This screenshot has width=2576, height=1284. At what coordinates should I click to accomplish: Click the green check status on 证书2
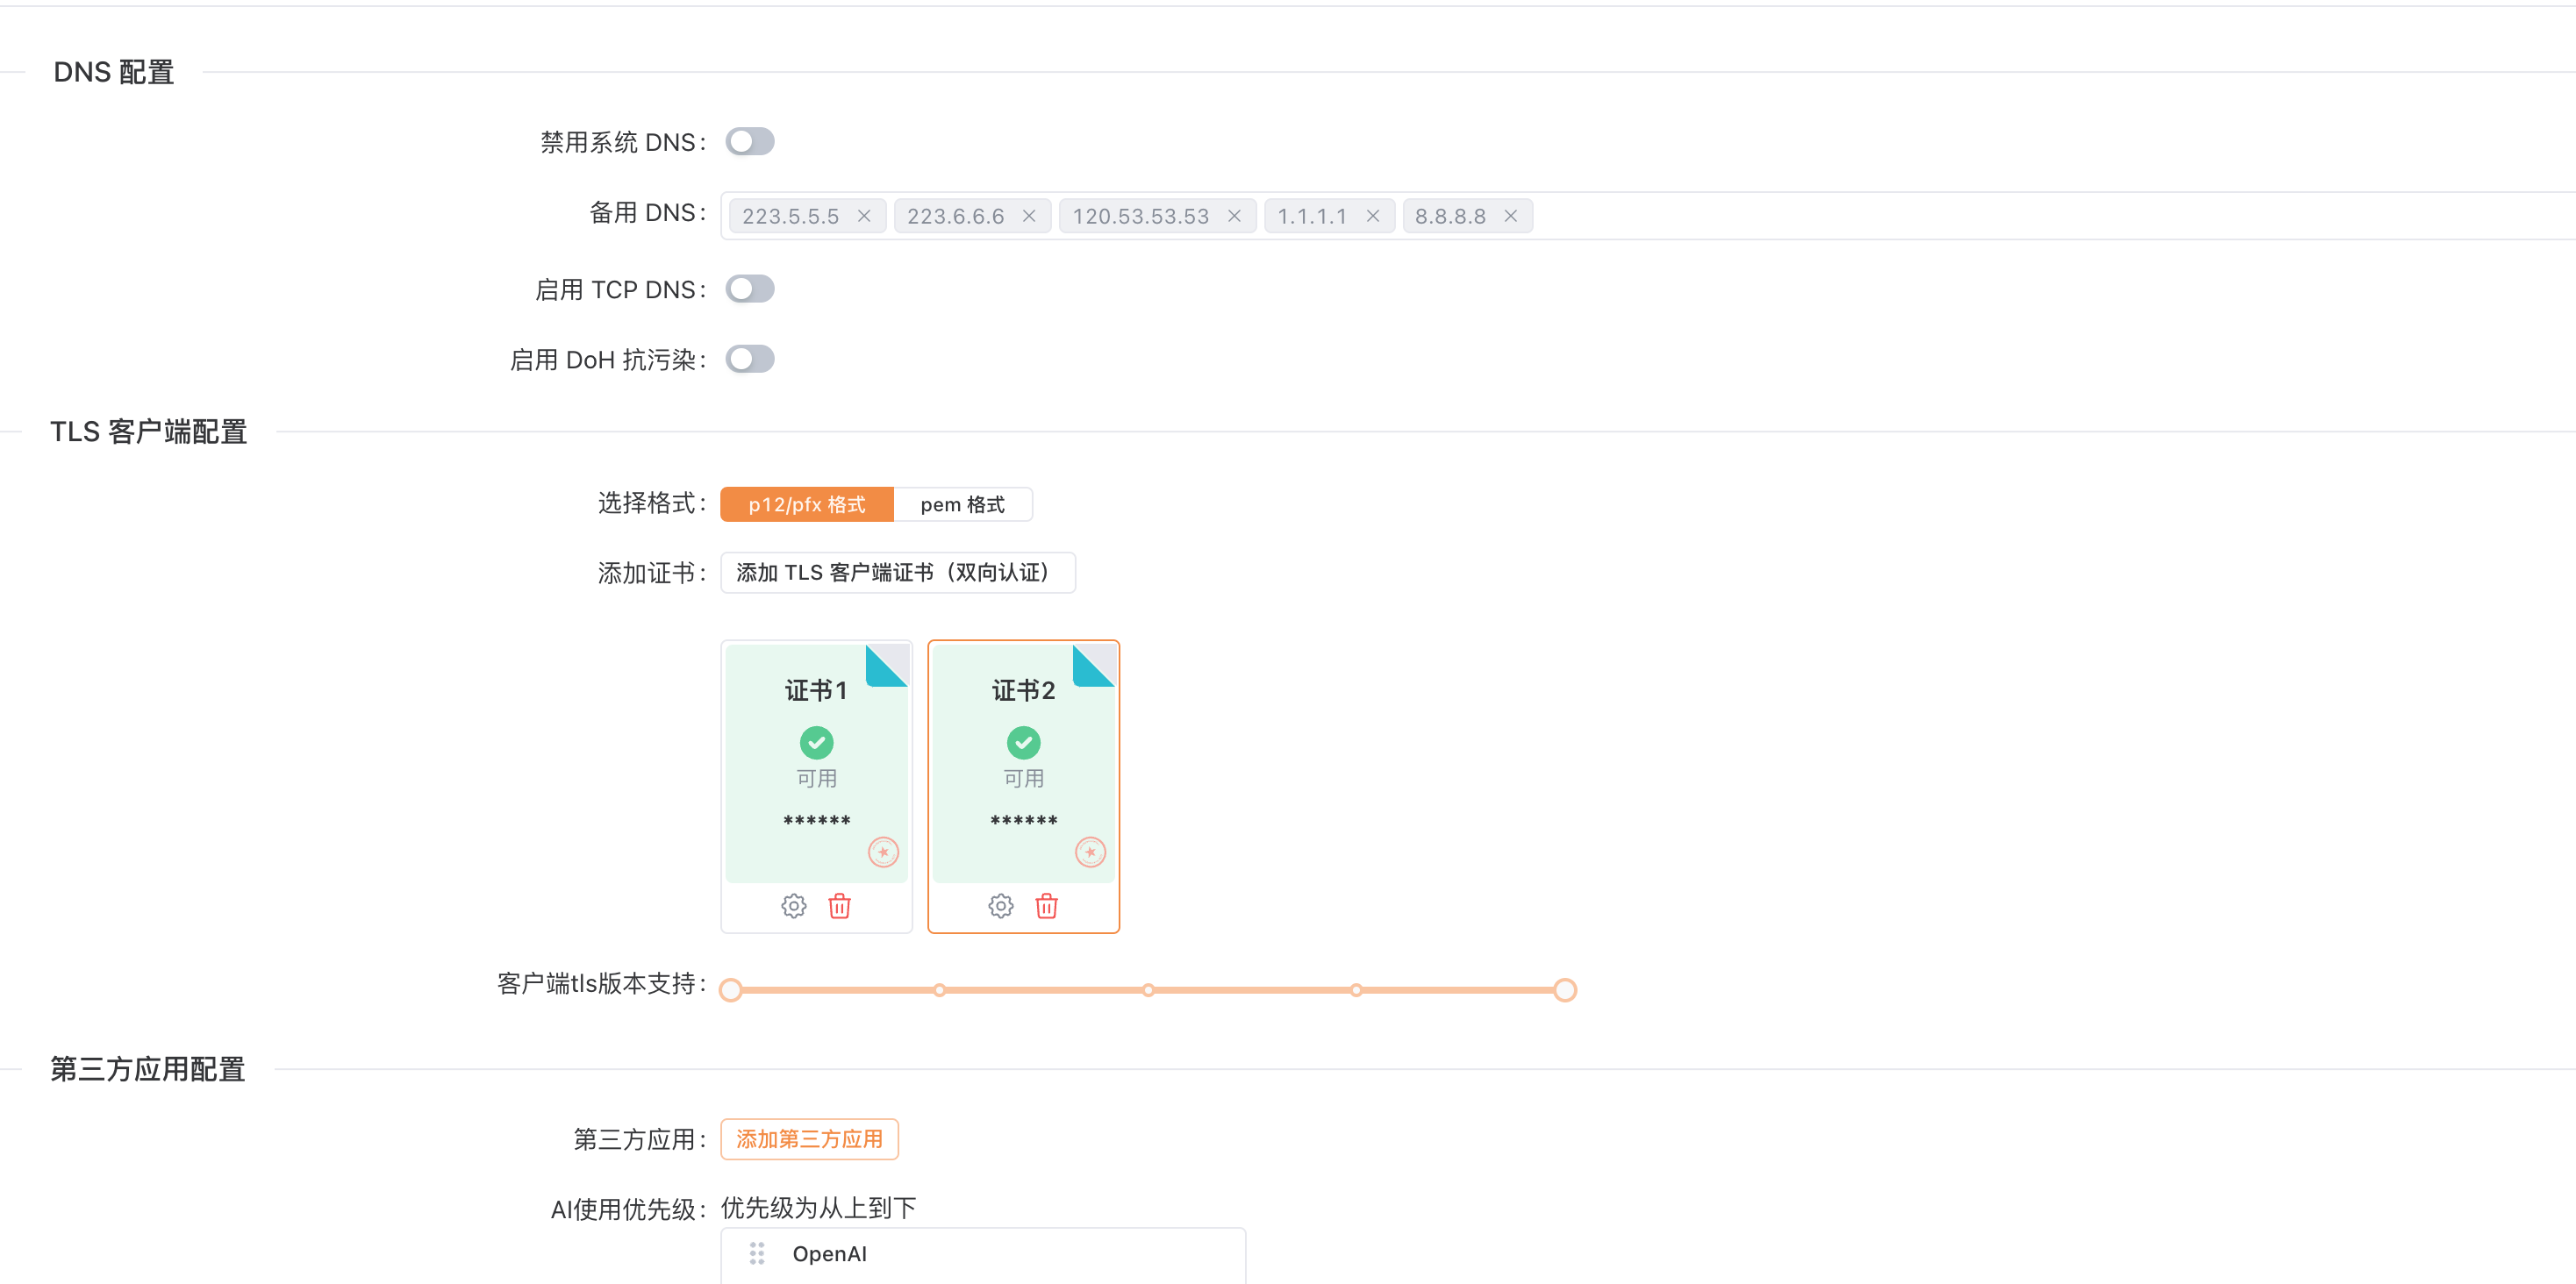click(x=1023, y=742)
